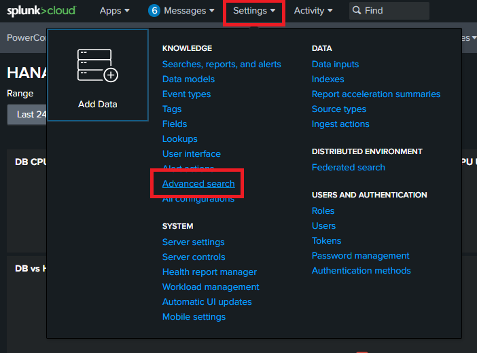Viewport: 477px width, 353px height.
Task: Open Server settings under System
Action: click(x=193, y=242)
